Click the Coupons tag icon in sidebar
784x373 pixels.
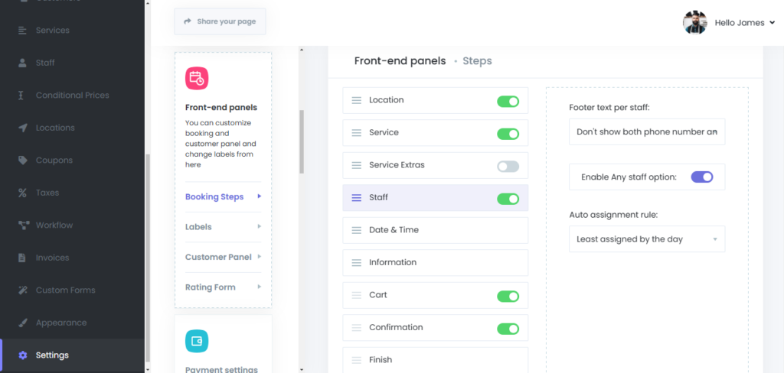click(x=22, y=161)
